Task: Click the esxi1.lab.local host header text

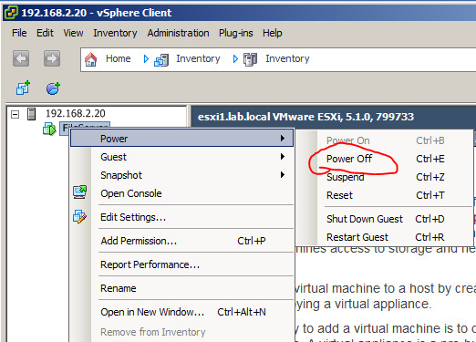Action: click(305, 117)
